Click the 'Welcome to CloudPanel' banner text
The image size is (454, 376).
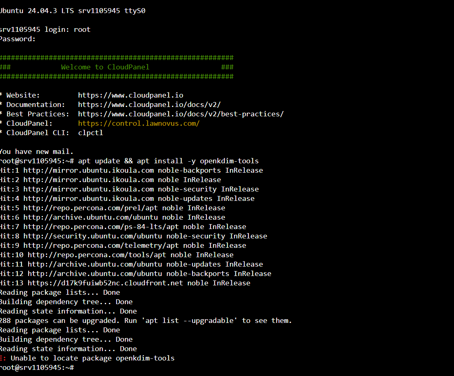click(105, 67)
